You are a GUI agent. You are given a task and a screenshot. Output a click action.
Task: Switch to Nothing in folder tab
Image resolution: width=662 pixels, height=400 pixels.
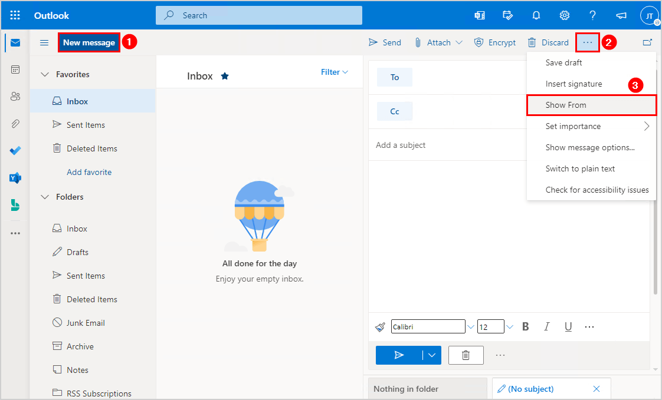[x=428, y=389]
